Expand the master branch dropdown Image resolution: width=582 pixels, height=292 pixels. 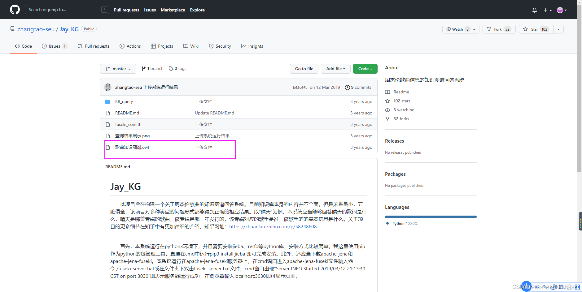(118, 69)
